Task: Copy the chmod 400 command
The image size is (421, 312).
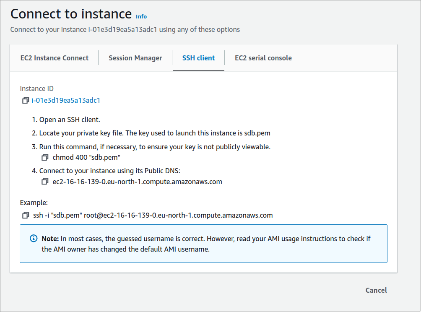Action: click(x=45, y=158)
